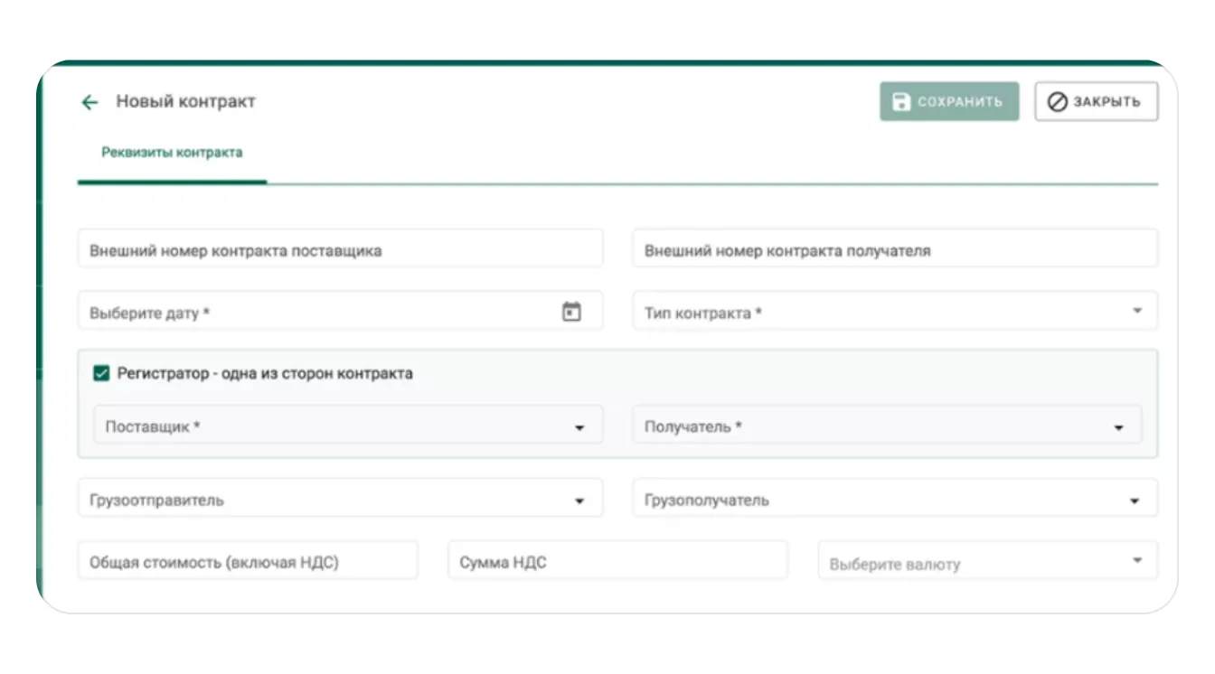The width and height of the screenshot is (1215, 674).
Task: Focus the Внешний номер контракта получателя field
Action: pos(893,250)
